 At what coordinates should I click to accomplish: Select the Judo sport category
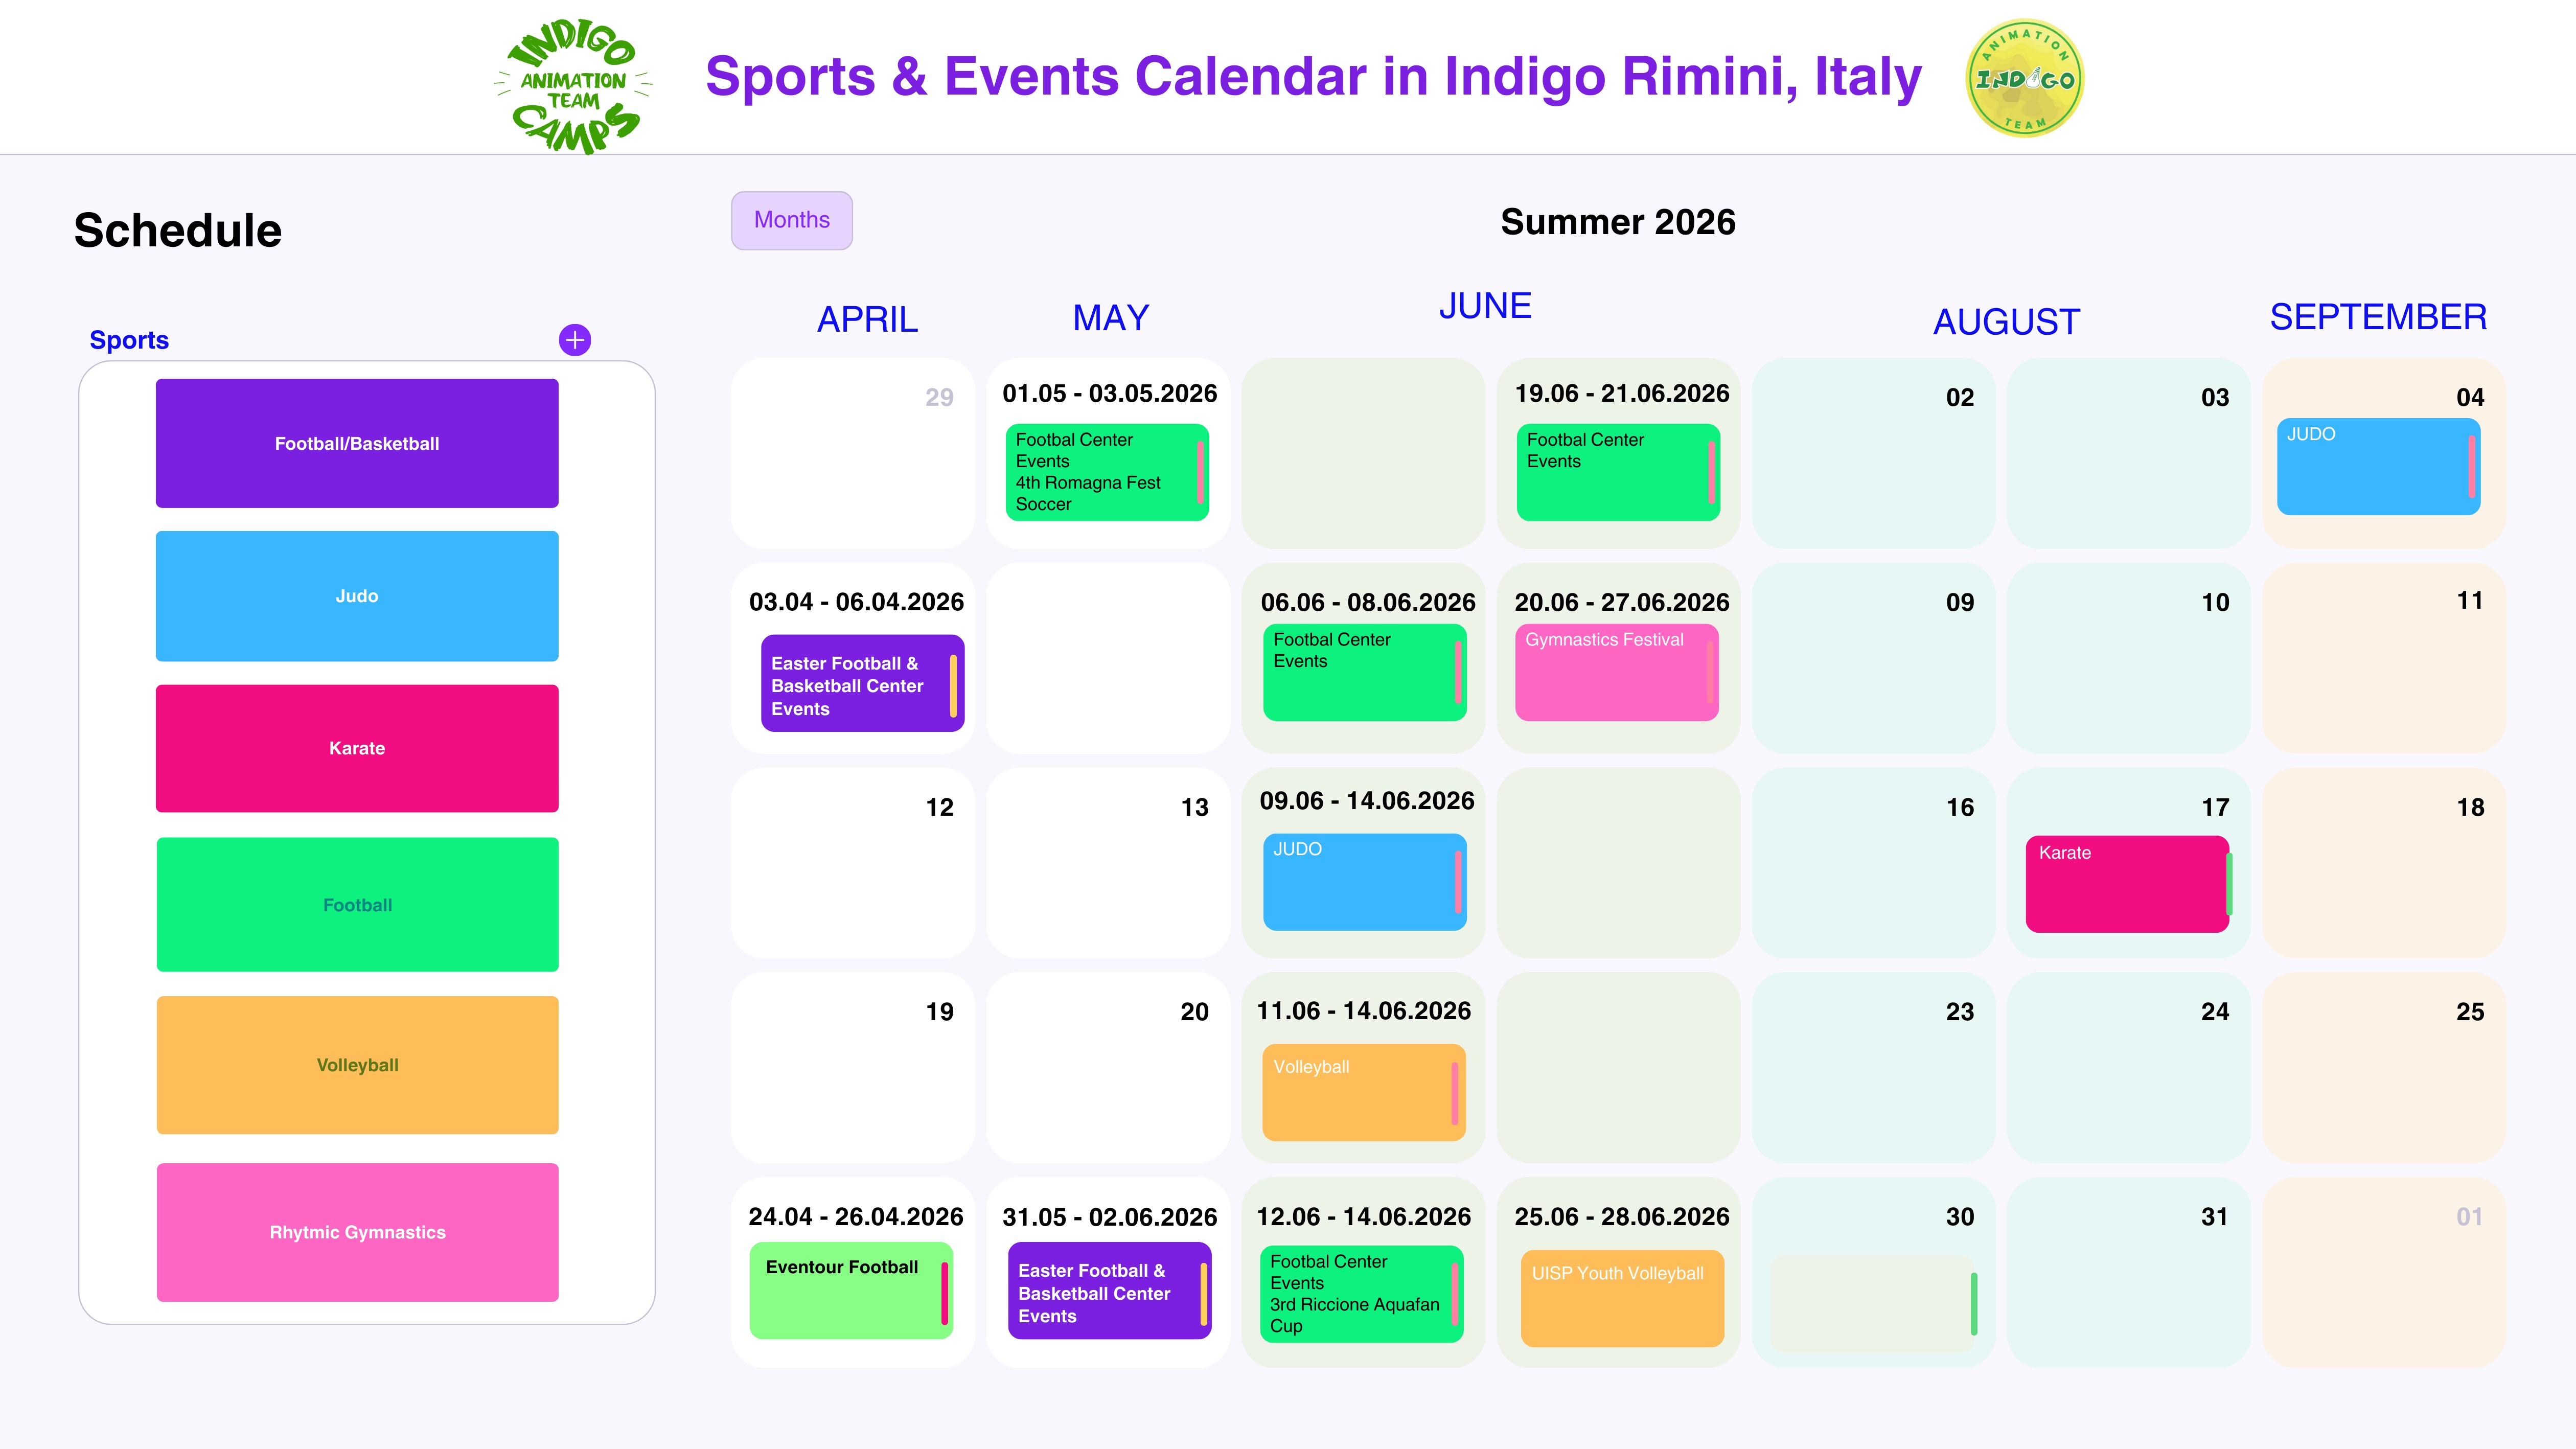tap(357, 596)
